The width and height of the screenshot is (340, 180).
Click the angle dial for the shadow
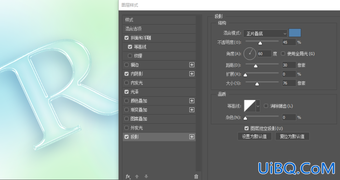(x=250, y=53)
